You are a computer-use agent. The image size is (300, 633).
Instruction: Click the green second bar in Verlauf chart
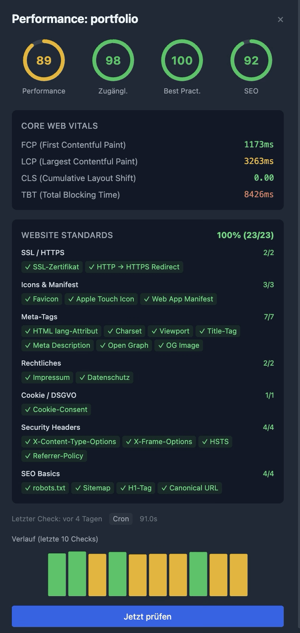coord(78,574)
